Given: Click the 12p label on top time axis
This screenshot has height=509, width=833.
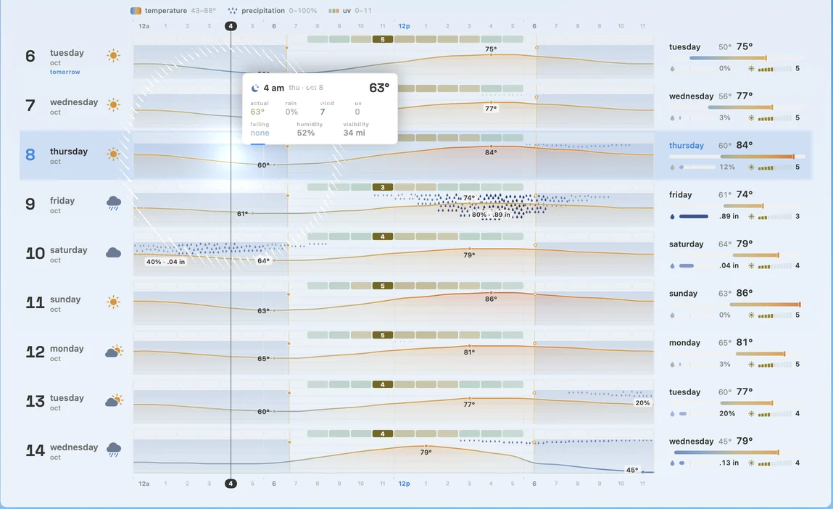Looking at the screenshot, I should pyautogui.click(x=405, y=26).
